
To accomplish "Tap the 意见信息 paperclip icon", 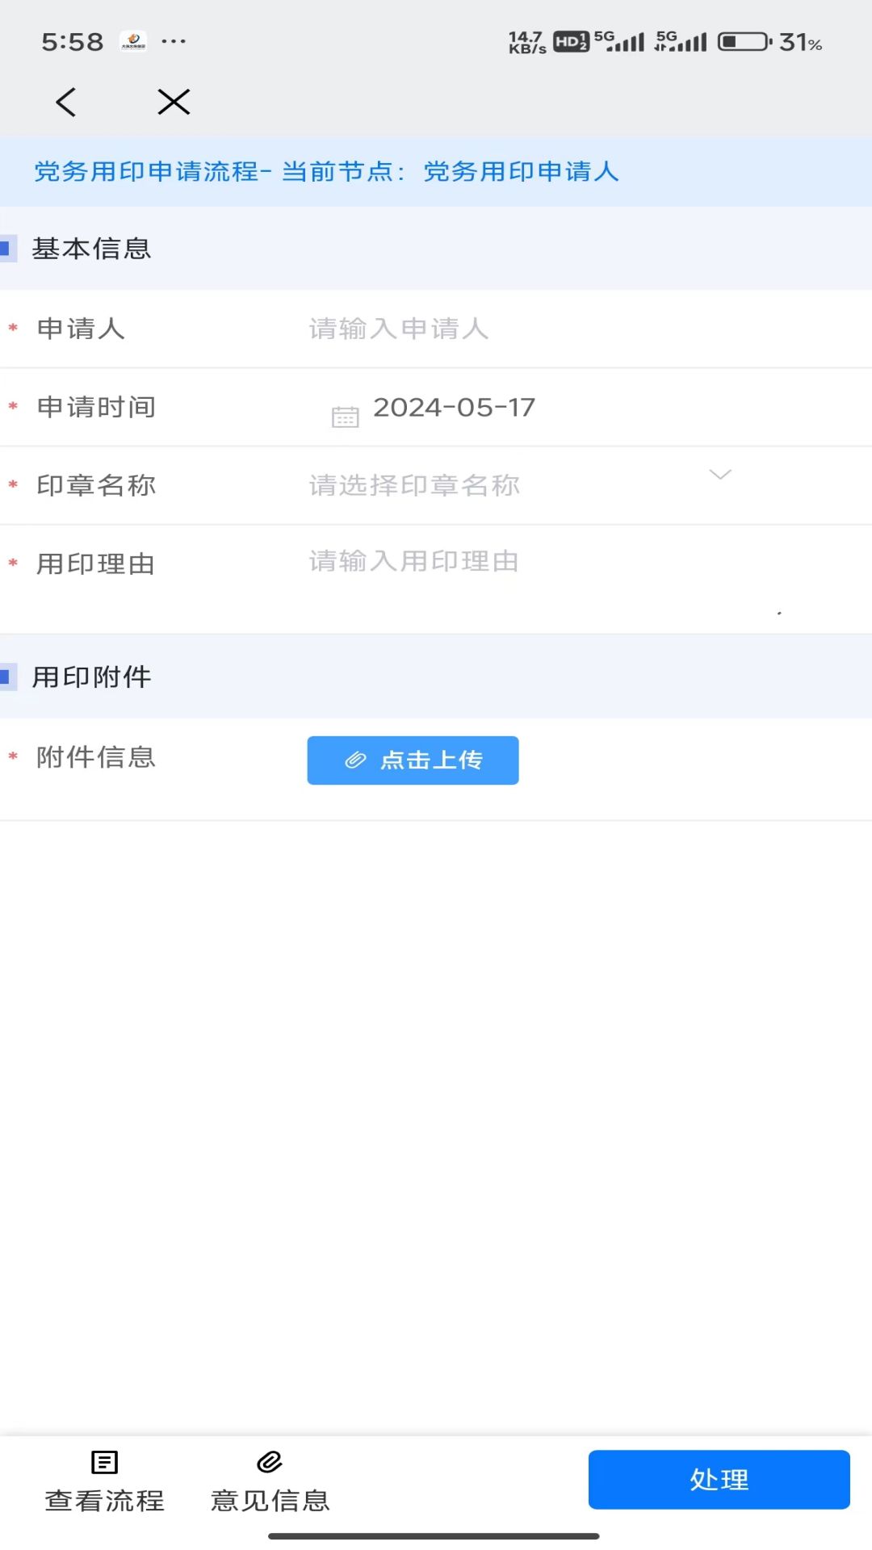I will [x=270, y=1462].
